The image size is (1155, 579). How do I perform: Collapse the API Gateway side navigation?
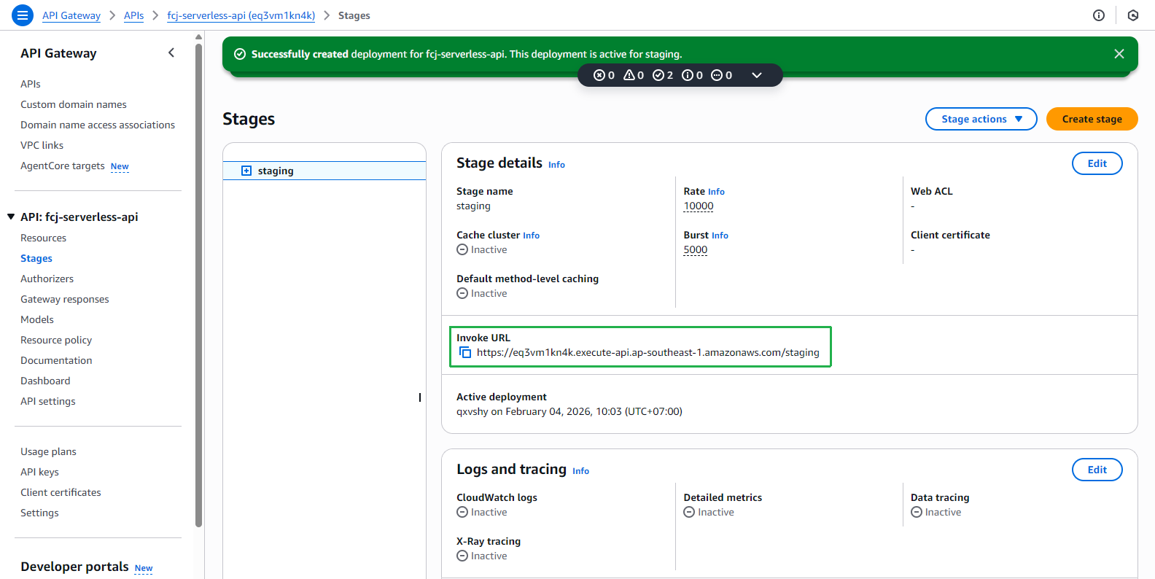pos(171,53)
